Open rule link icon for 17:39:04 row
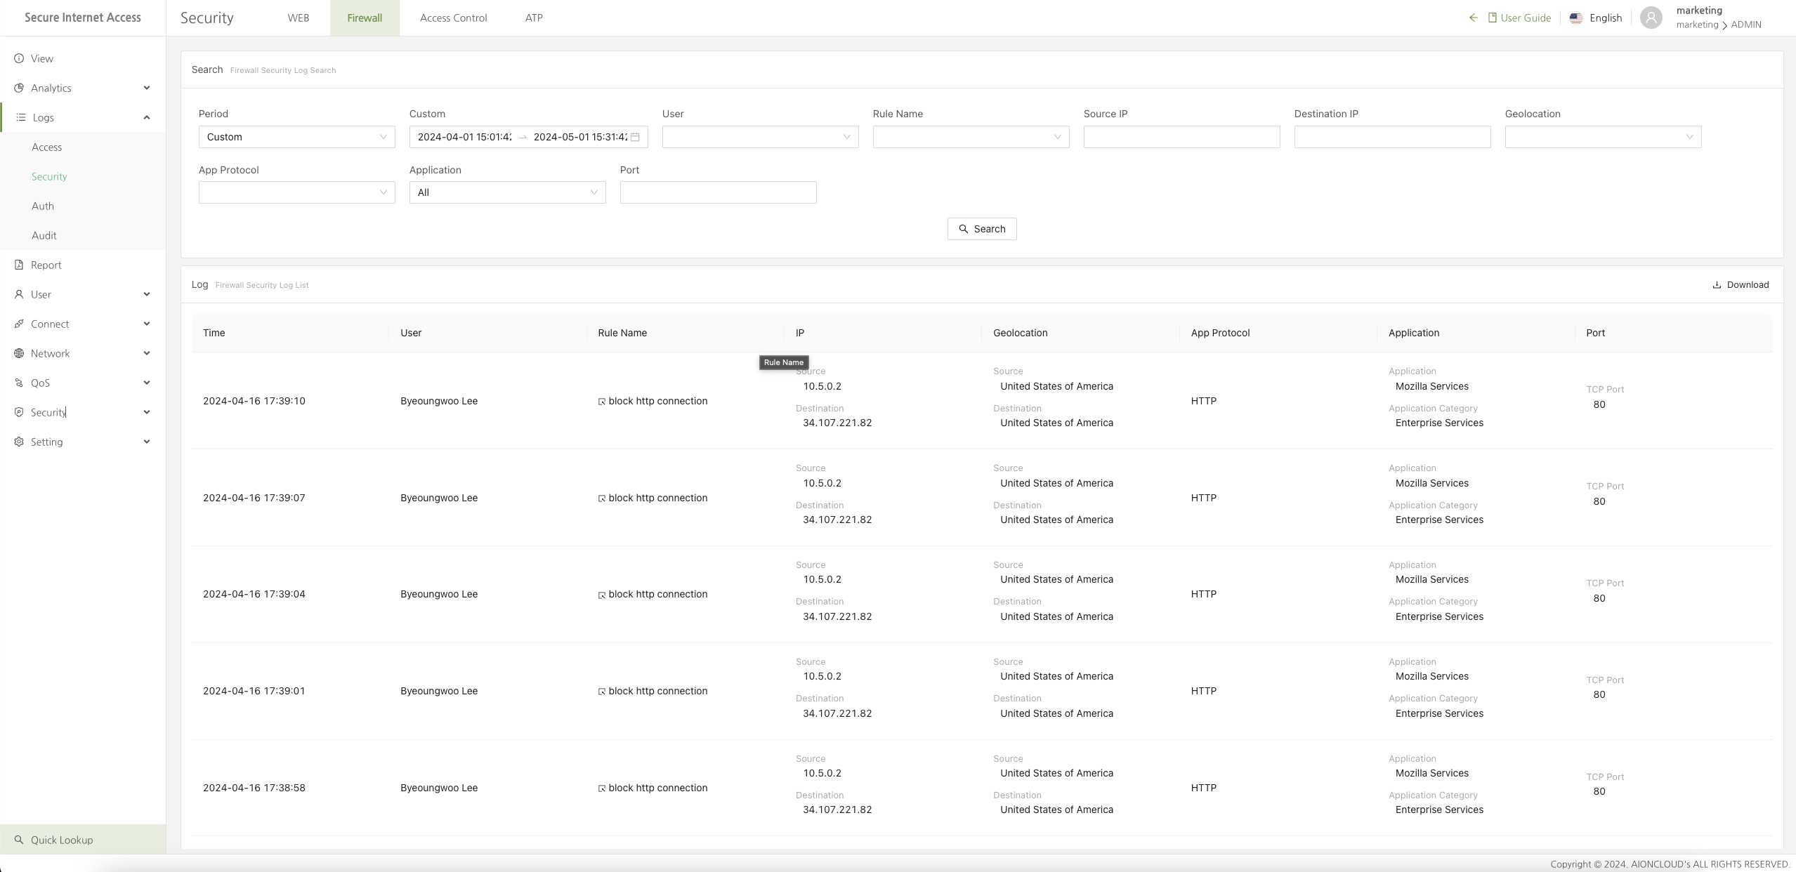The width and height of the screenshot is (1796, 872). [x=602, y=595]
